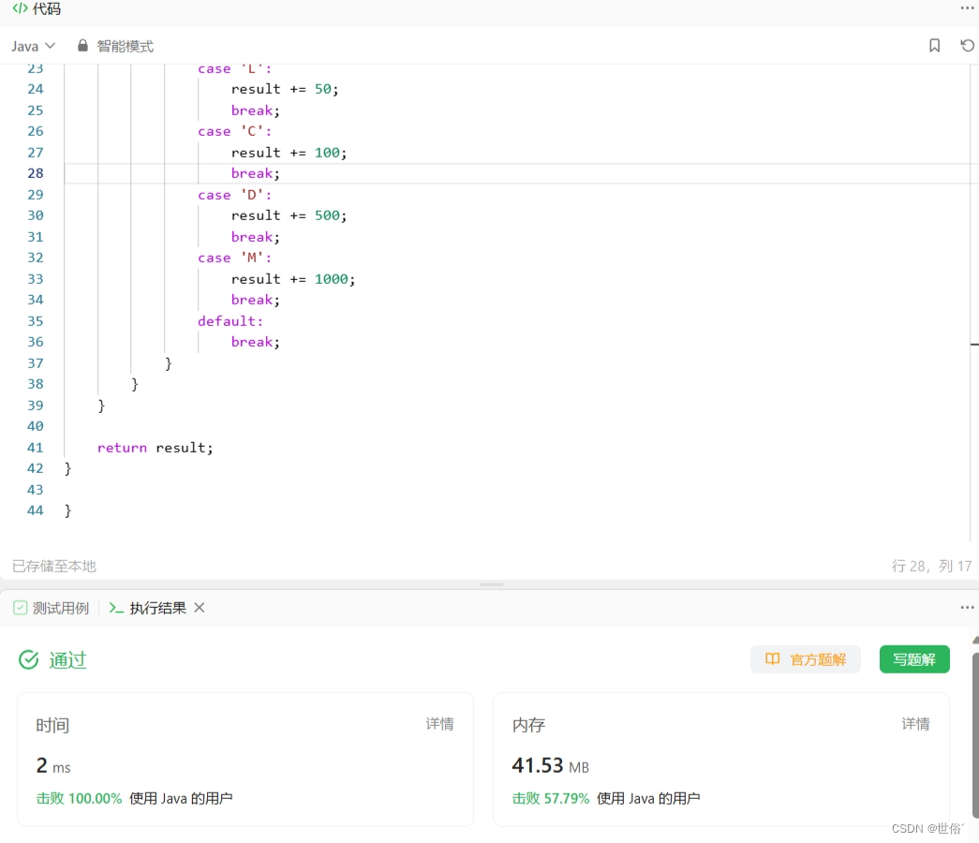Click the 2 ms runtime value
979x843 pixels.
point(53,765)
